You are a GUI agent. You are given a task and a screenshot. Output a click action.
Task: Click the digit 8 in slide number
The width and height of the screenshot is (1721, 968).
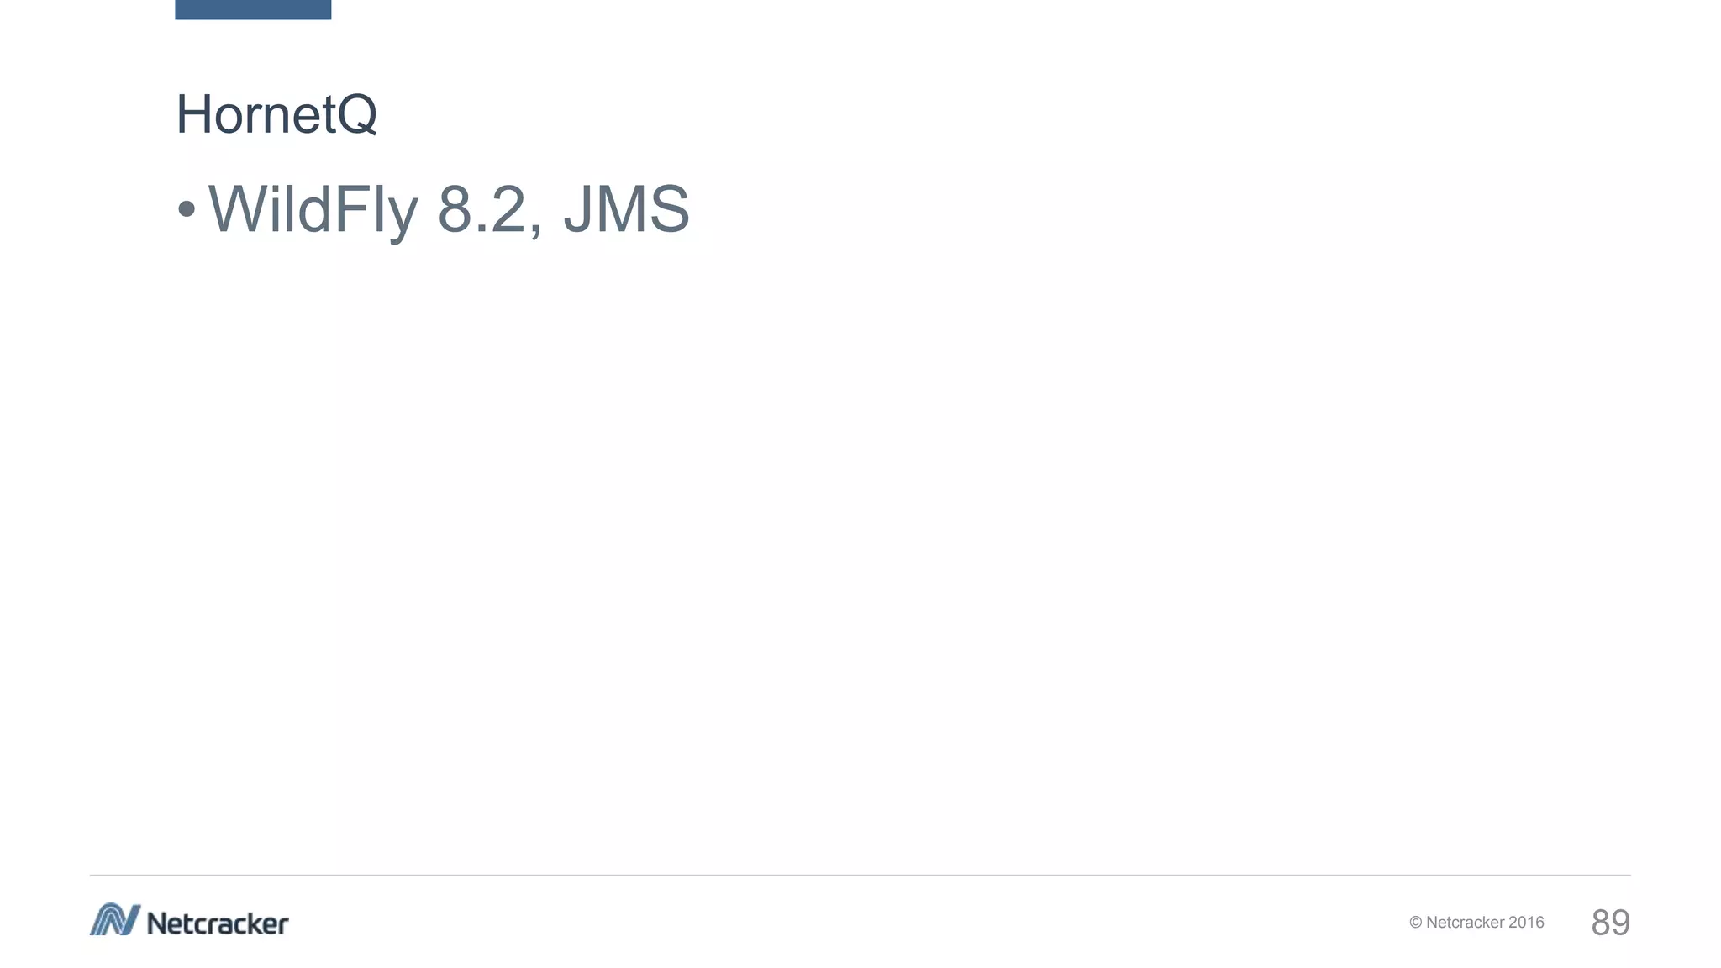(1601, 923)
